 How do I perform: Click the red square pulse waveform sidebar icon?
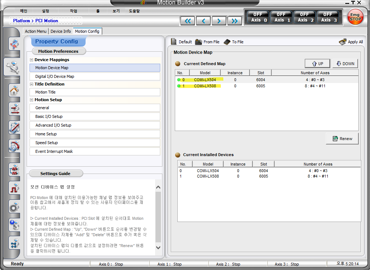14,188
